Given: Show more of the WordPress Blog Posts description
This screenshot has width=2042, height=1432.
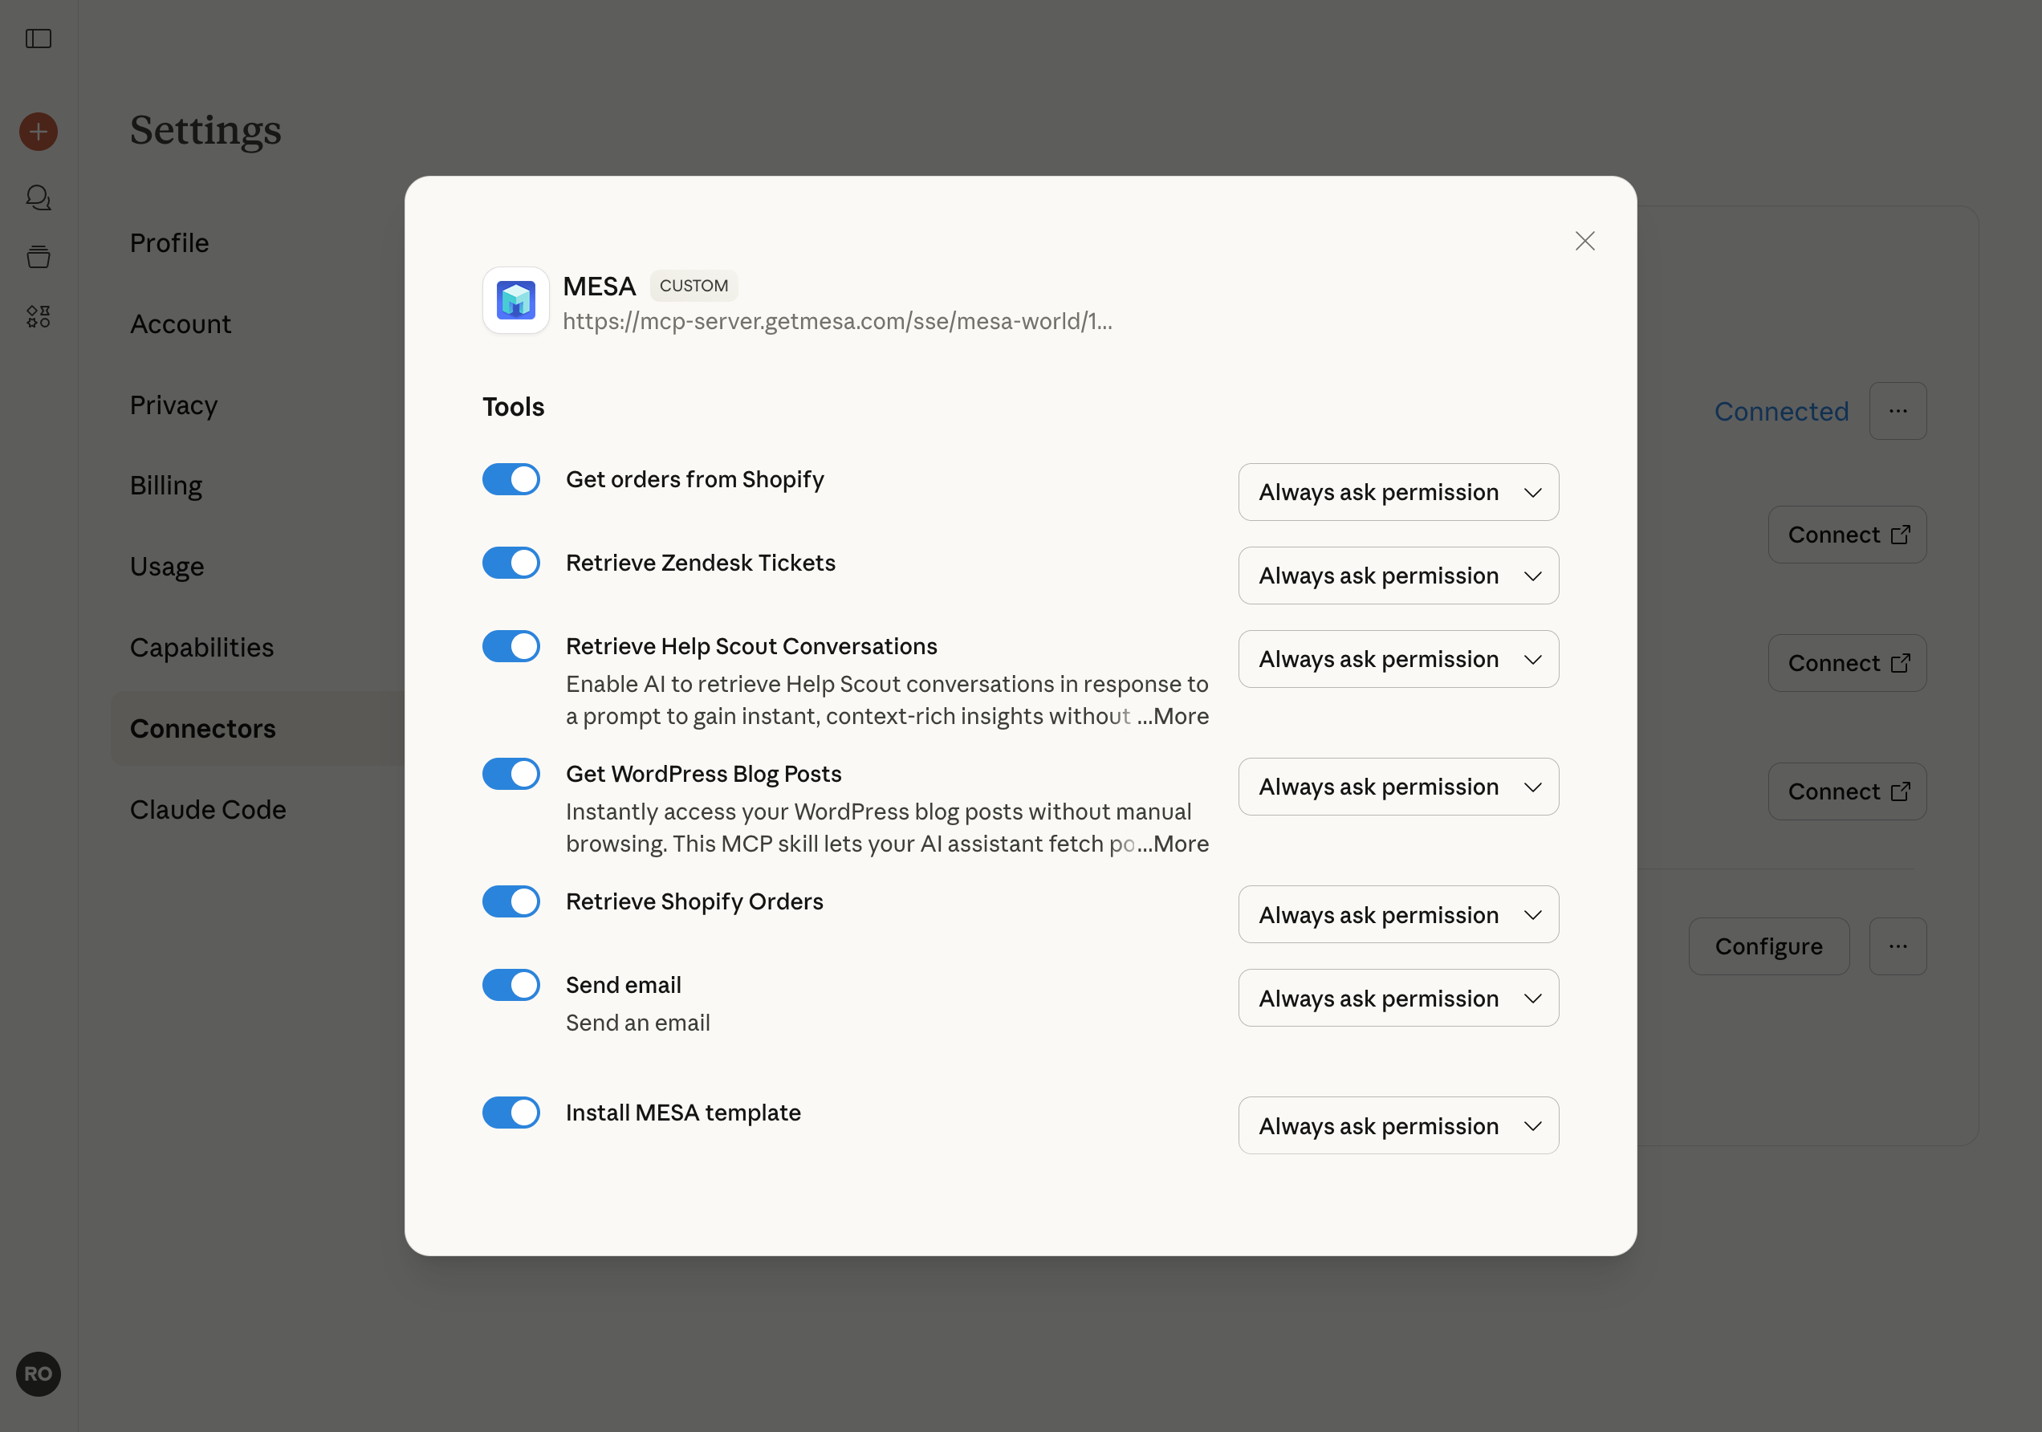Looking at the screenshot, I should [x=1173, y=844].
